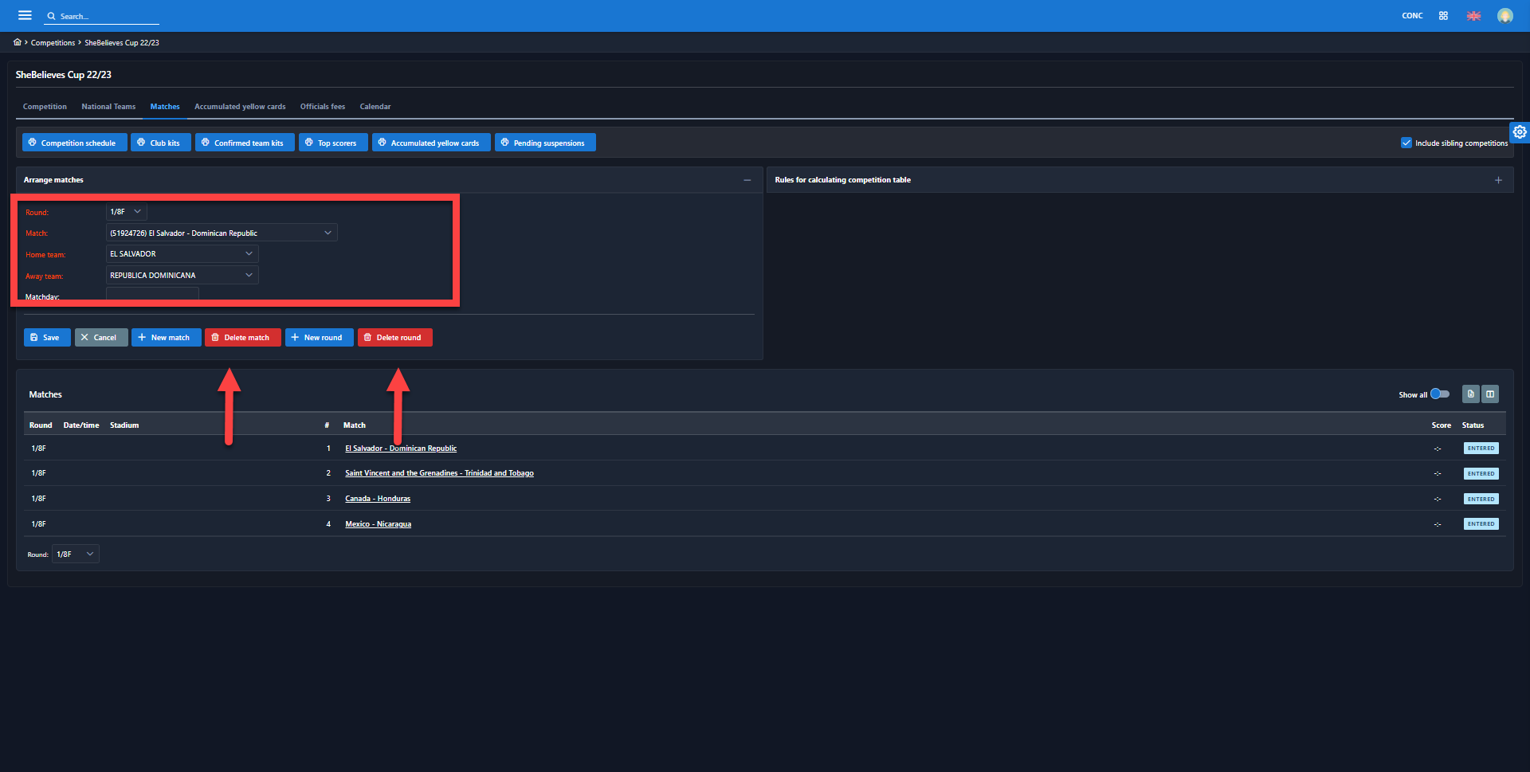Click the home breadcrumb icon

(x=18, y=42)
